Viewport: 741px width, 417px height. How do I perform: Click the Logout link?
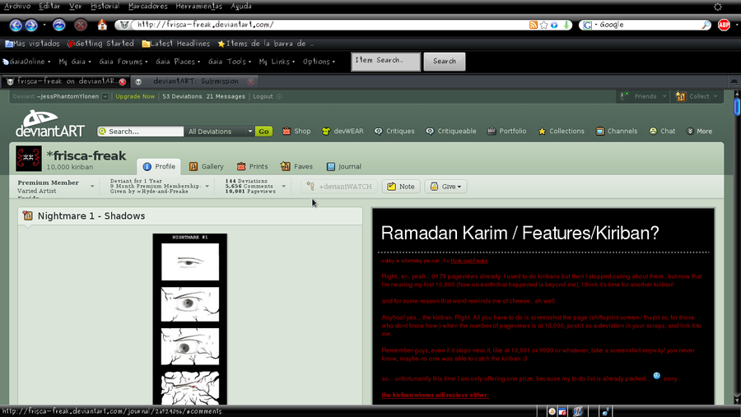[263, 96]
